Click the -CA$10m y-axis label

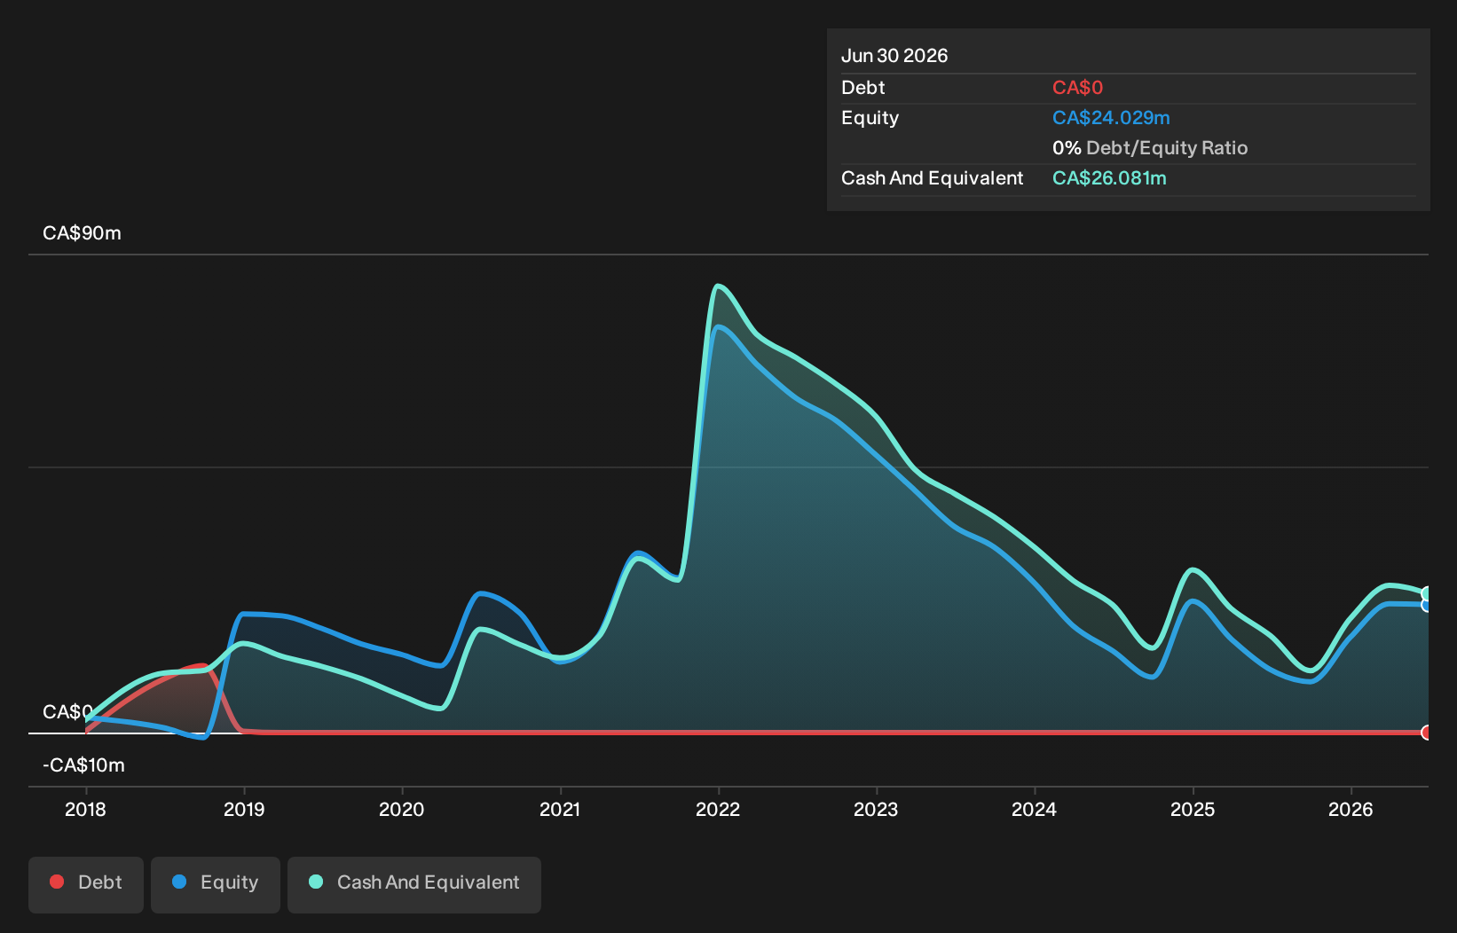pos(83,765)
